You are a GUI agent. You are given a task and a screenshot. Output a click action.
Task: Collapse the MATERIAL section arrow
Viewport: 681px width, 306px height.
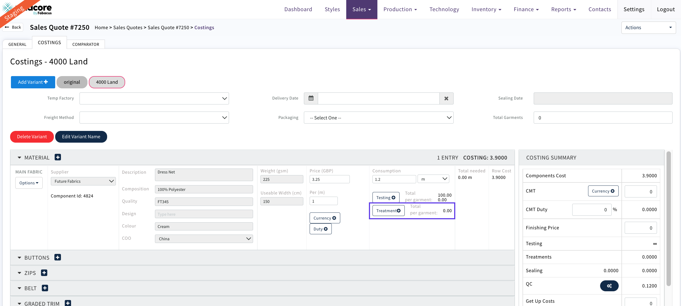point(19,158)
